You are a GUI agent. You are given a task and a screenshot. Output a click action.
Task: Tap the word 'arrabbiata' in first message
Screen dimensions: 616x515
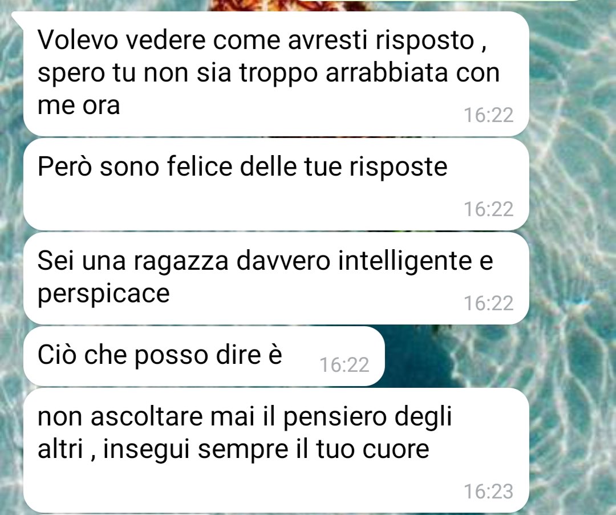pyautogui.click(x=387, y=72)
